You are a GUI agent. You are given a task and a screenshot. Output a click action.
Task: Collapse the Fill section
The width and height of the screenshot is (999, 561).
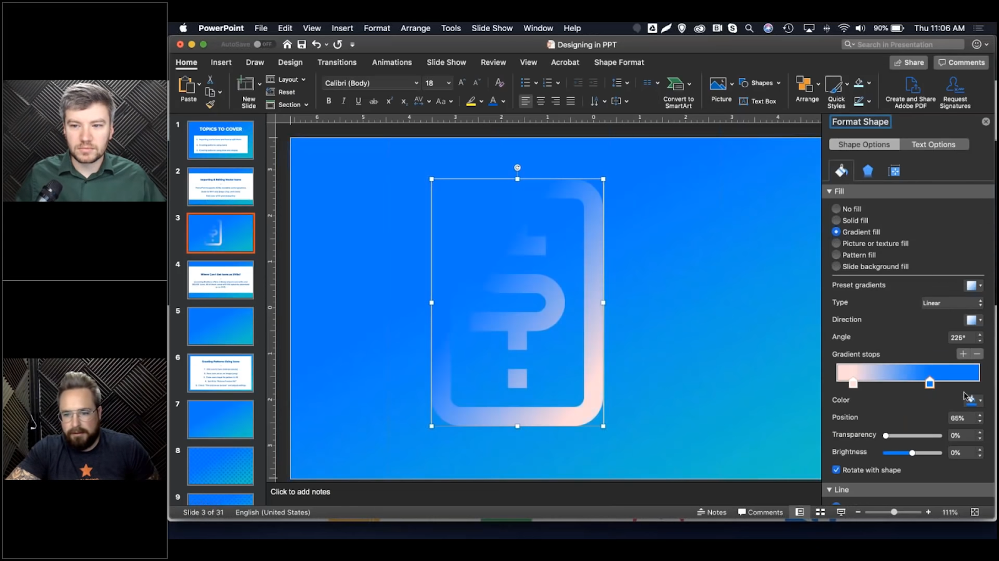[830, 191]
